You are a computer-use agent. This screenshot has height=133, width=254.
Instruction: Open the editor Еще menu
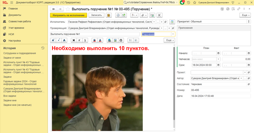click(170, 40)
